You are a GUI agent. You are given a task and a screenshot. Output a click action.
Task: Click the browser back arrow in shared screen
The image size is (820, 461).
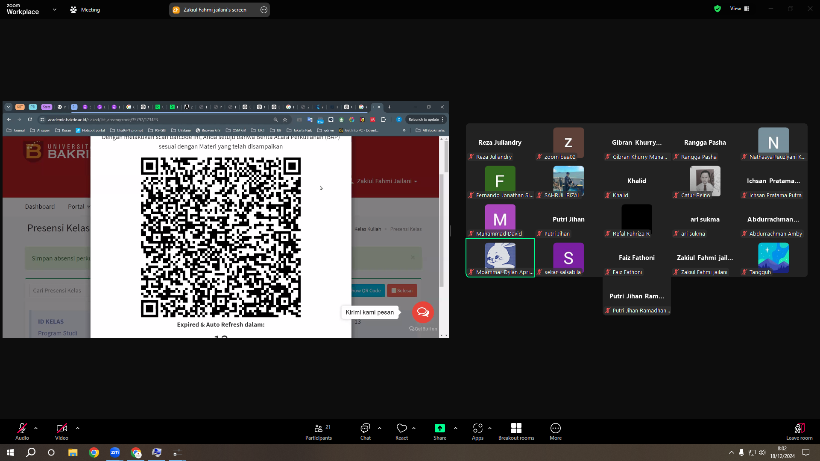coord(9,120)
